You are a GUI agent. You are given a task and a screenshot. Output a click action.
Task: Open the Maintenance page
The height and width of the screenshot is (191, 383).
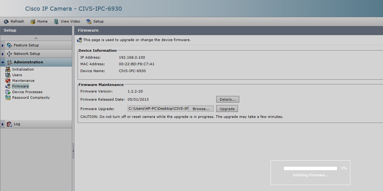coord(23,81)
